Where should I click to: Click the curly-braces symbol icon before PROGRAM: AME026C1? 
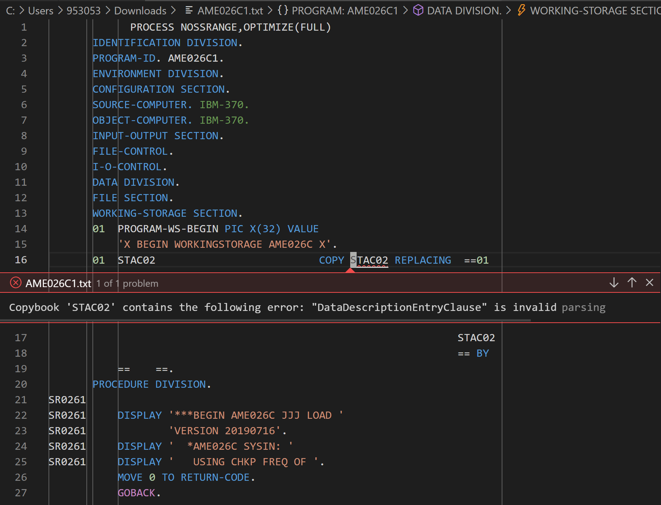click(x=282, y=10)
